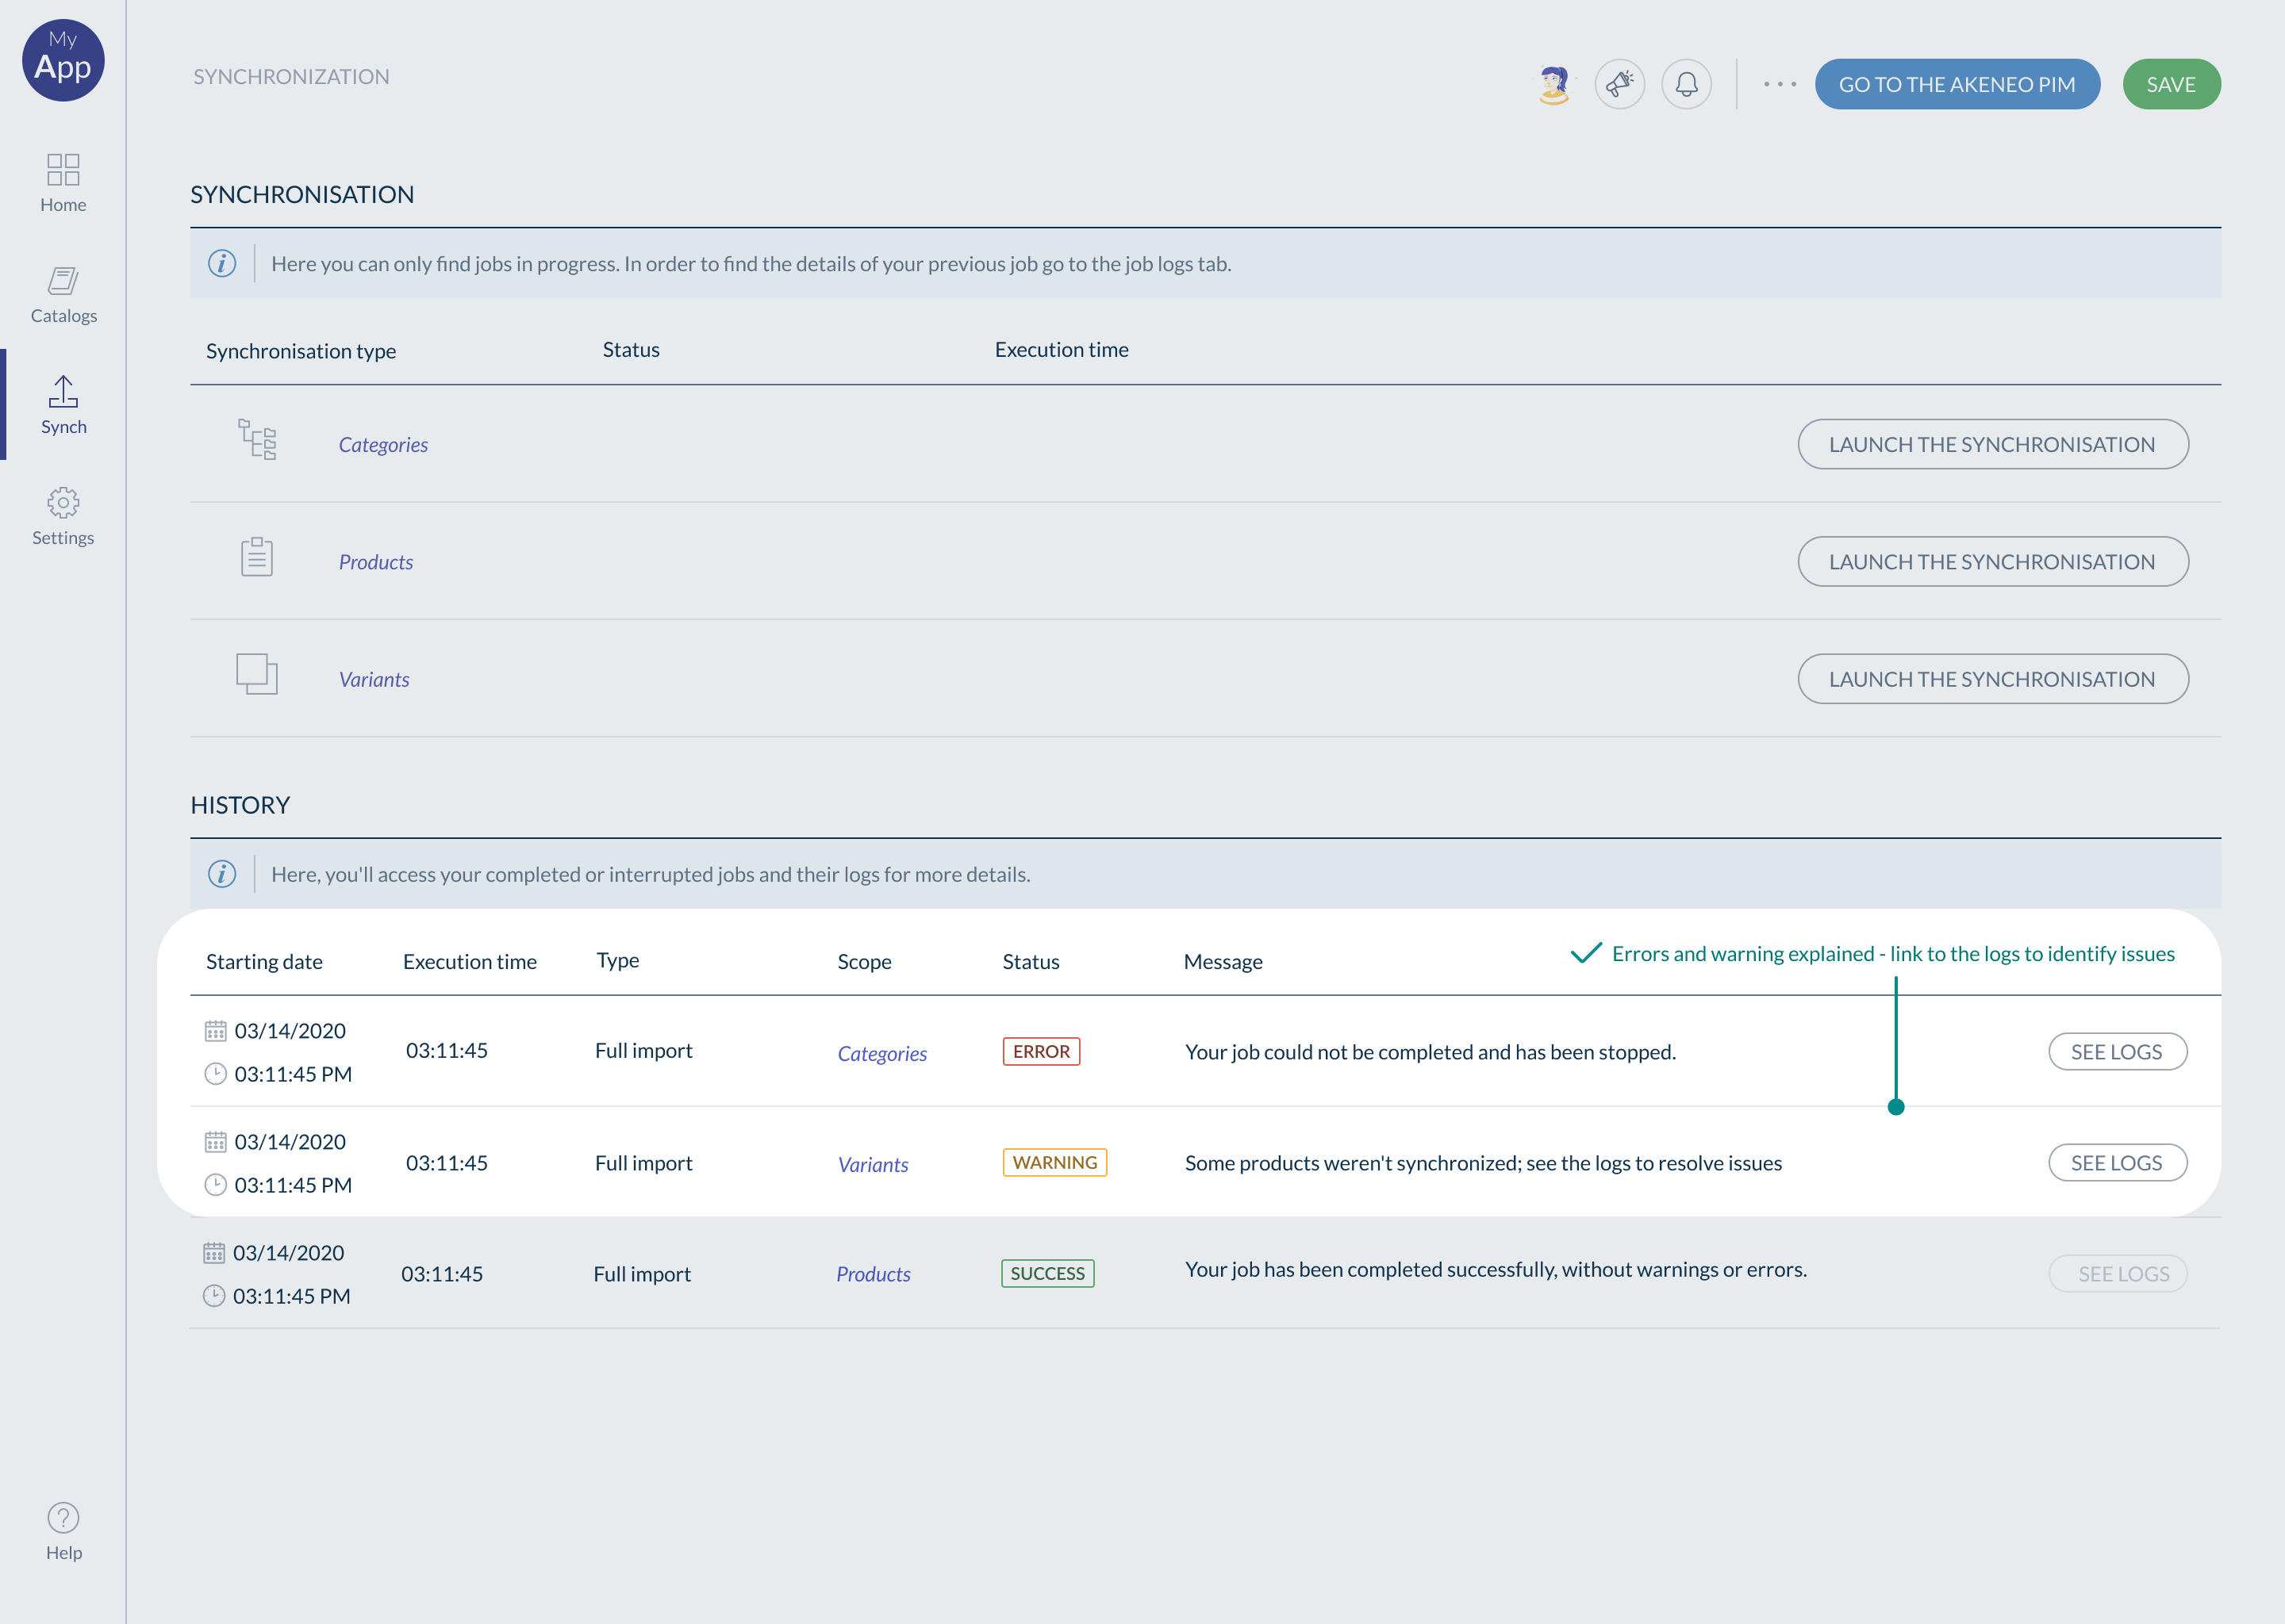Screen dimensions: 2285x1624
Task: Launch the synchronisation for Categories
Action: 1992,444
